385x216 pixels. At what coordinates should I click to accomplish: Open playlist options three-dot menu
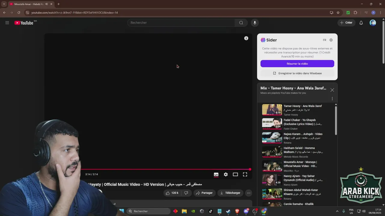click(x=332, y=99)
